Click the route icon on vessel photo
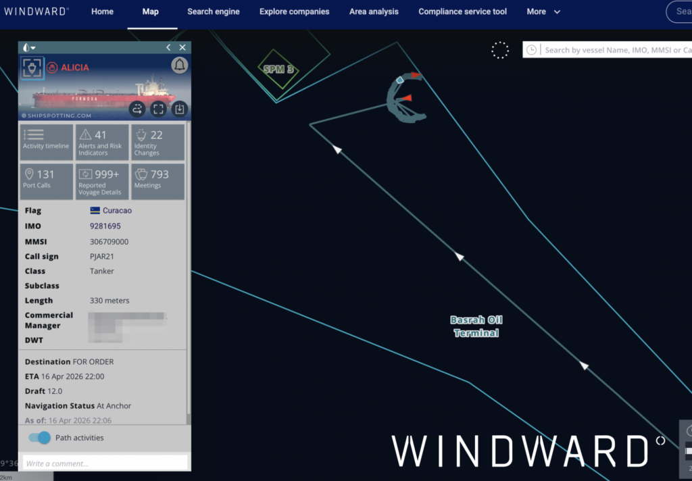The height and width of the screenshot is (481, 692). (137, 109)
